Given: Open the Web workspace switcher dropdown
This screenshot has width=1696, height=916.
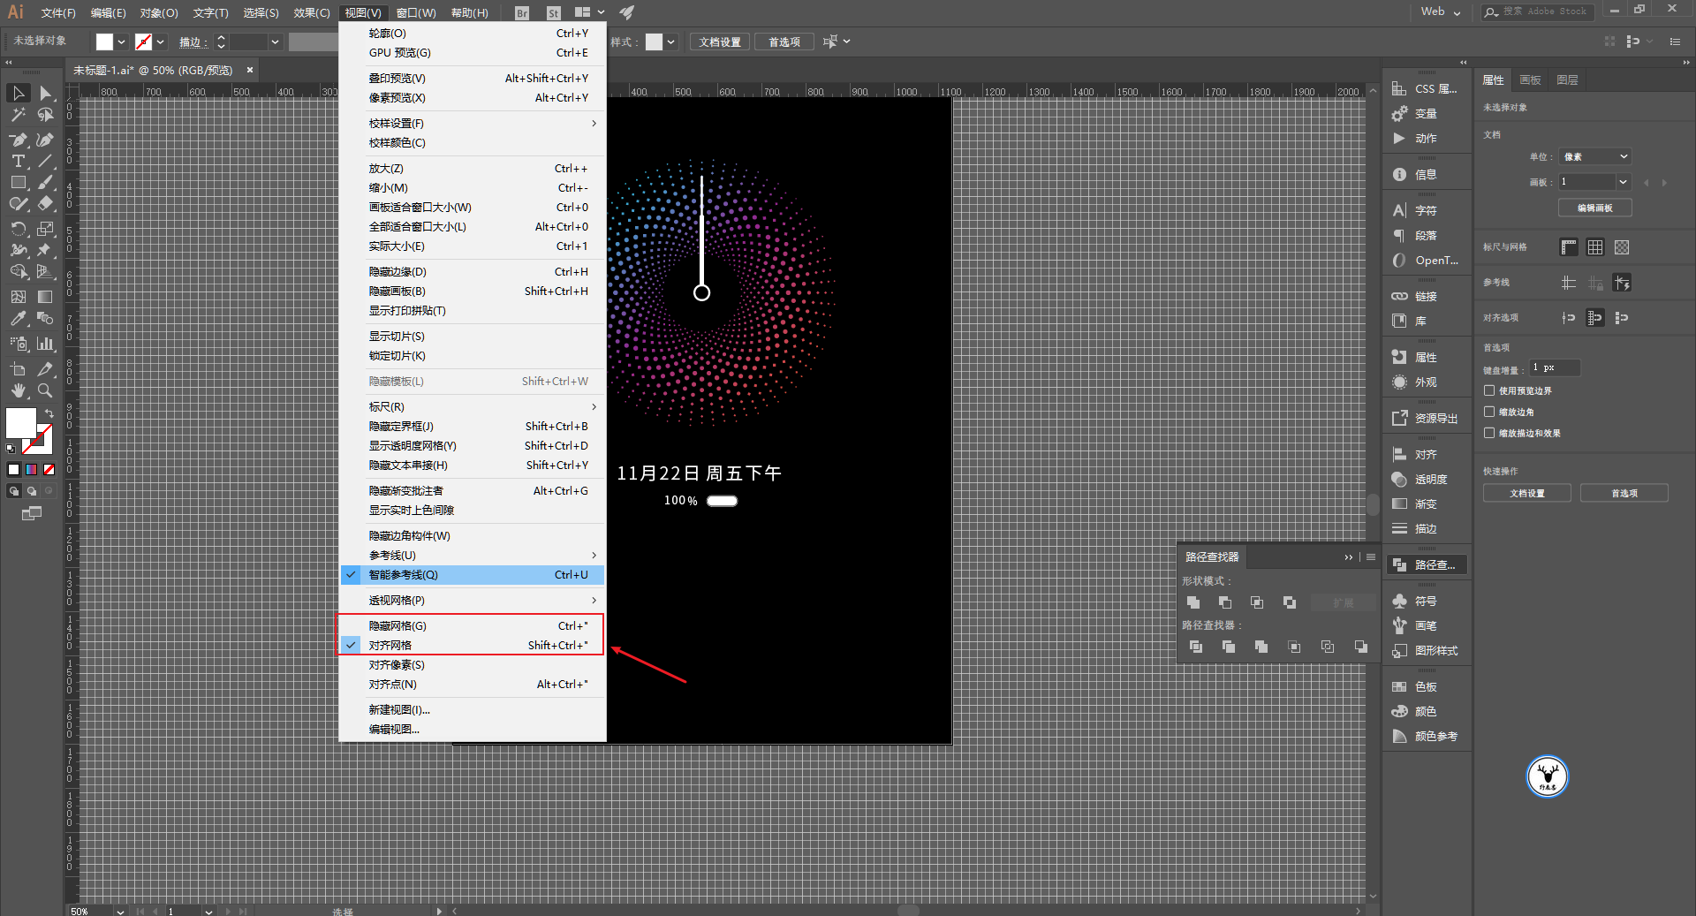Looking at the screenshot, I should click(1441, 11).
